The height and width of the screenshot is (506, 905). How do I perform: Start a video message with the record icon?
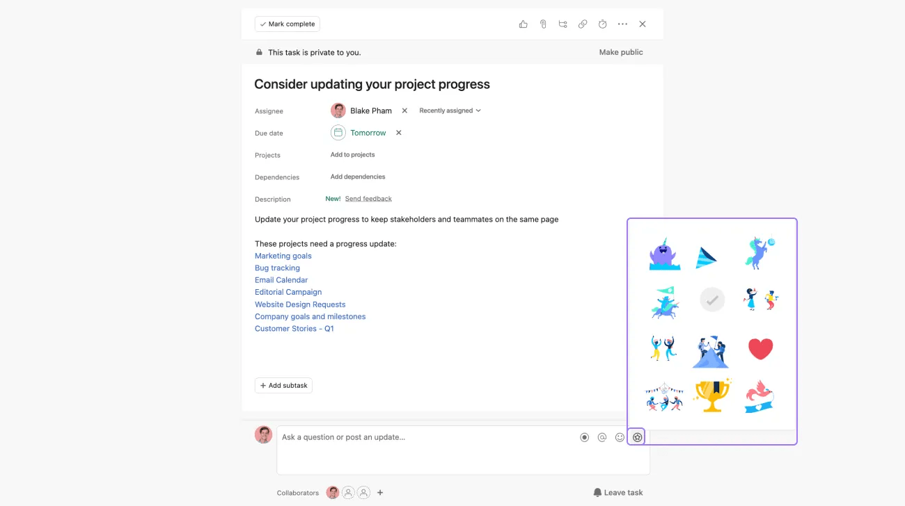[x=584, y=436]
